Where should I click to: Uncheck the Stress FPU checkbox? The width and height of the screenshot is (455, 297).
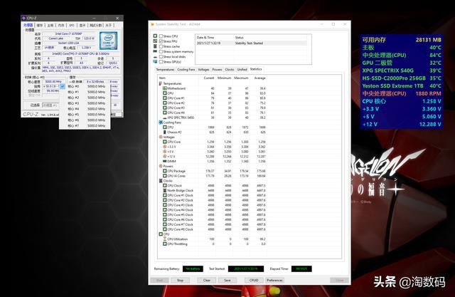(161, 41)
